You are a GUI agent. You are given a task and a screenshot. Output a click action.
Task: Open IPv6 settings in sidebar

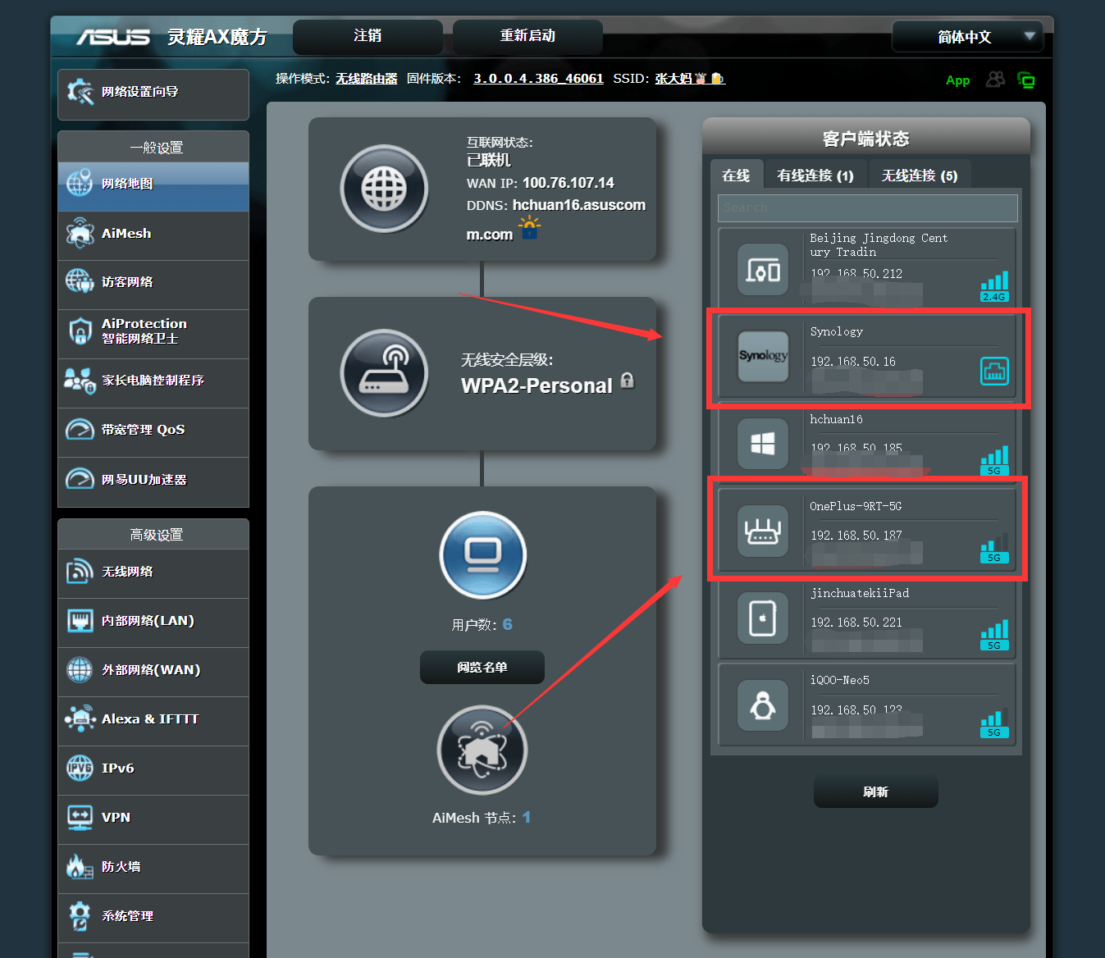(153, 770)
